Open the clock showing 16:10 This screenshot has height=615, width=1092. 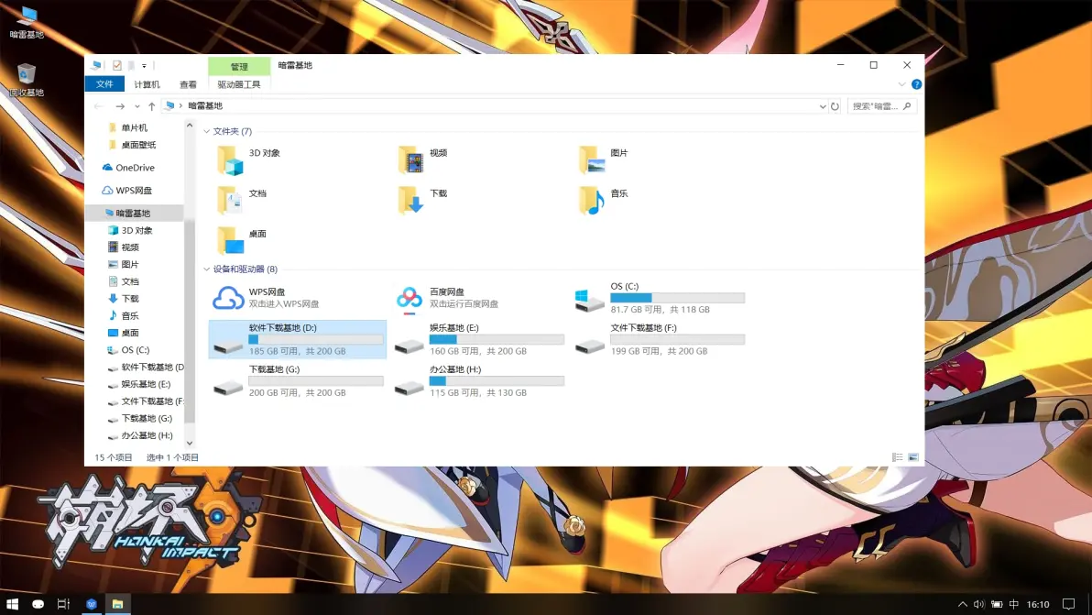click(x=1038, y=604)
